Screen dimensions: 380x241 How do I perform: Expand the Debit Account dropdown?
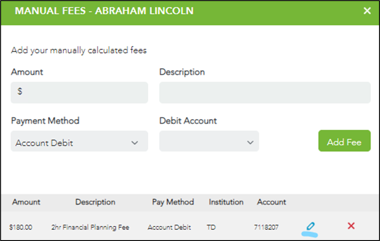(209, 141)
